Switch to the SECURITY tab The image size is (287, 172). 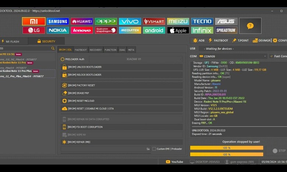pos(46,41)
